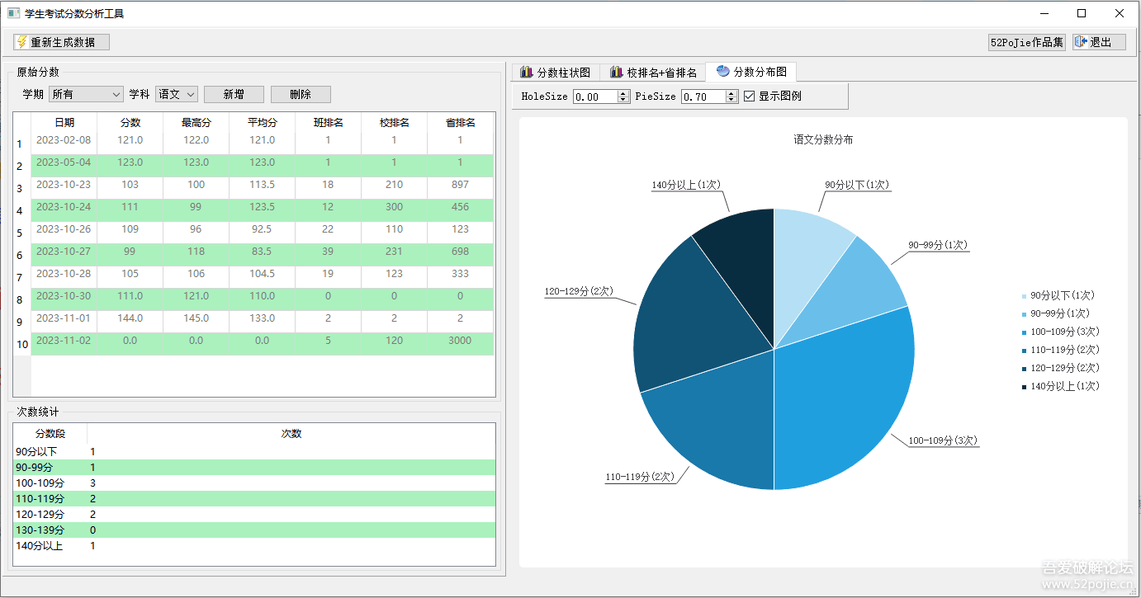This screenshot has width=1141, height=598.
Task: Decrease HoleSize with the down arrow
Action: coord(623,100)
